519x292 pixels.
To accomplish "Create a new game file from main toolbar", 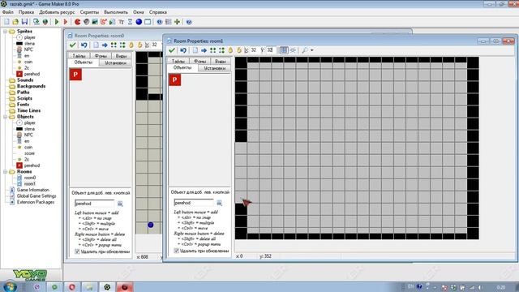I will [x=6, y=22].
